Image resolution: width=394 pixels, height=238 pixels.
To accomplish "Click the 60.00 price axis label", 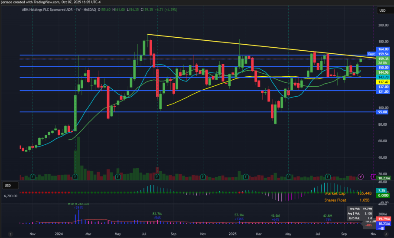I will point(383,141).
